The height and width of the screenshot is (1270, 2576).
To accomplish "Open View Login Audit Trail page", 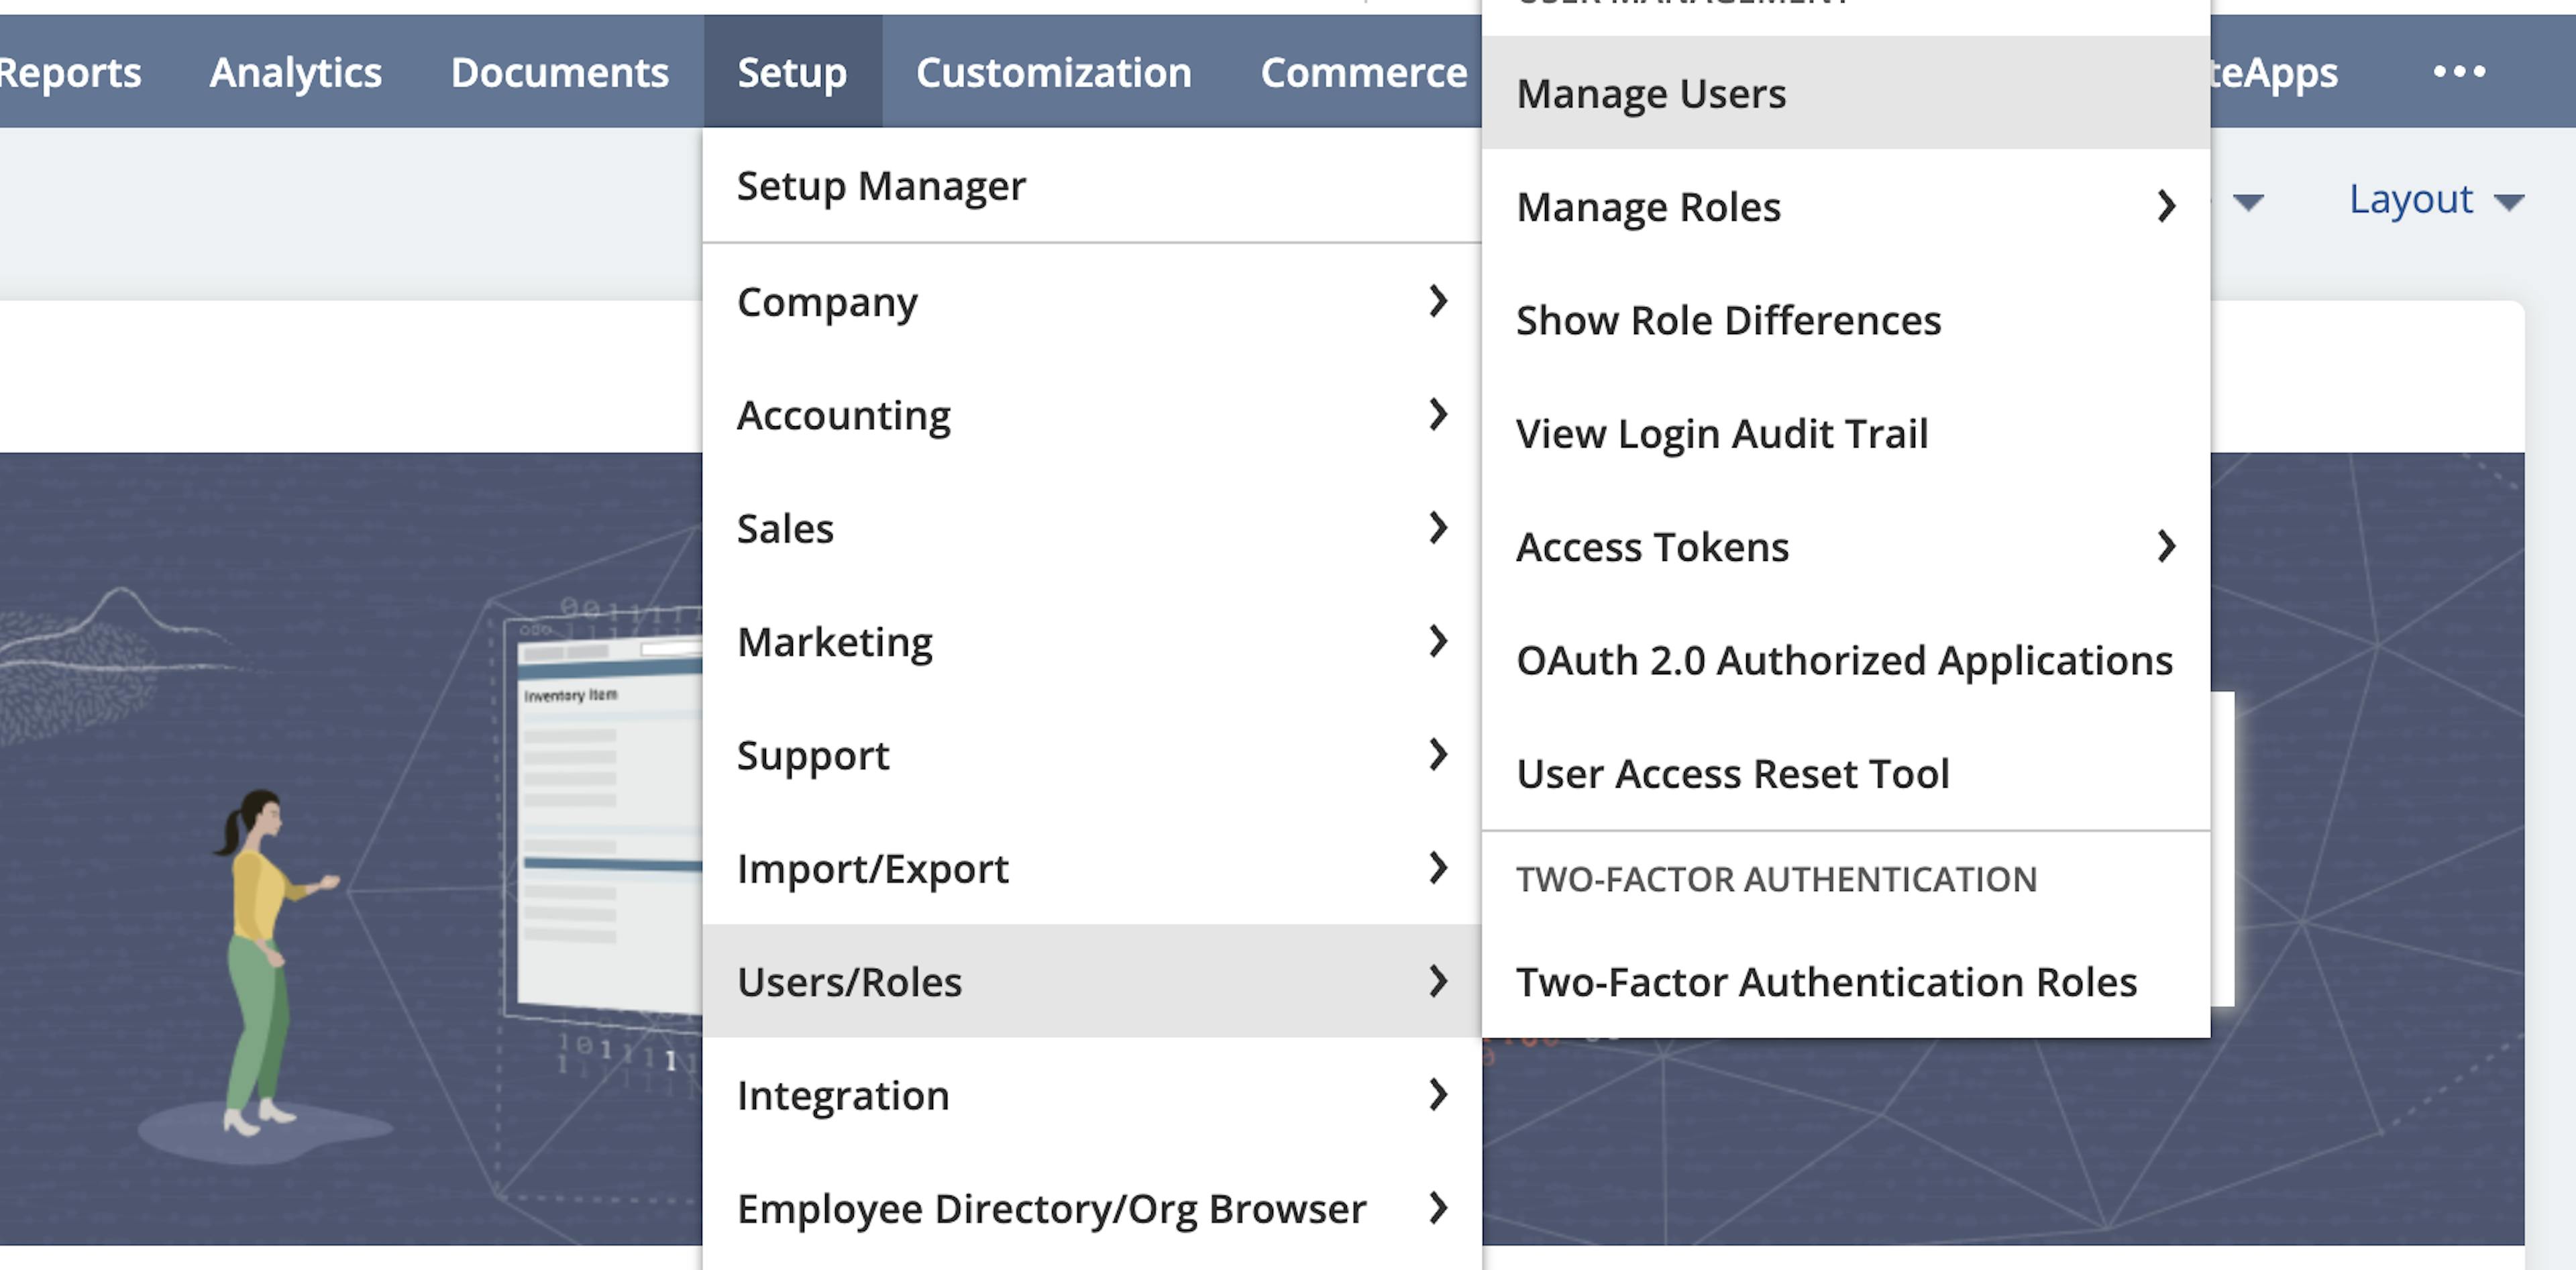I will [x=1720, y=432].
